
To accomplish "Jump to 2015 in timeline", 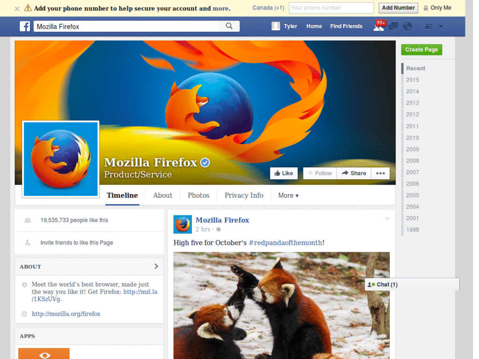I will coord(413,80).
